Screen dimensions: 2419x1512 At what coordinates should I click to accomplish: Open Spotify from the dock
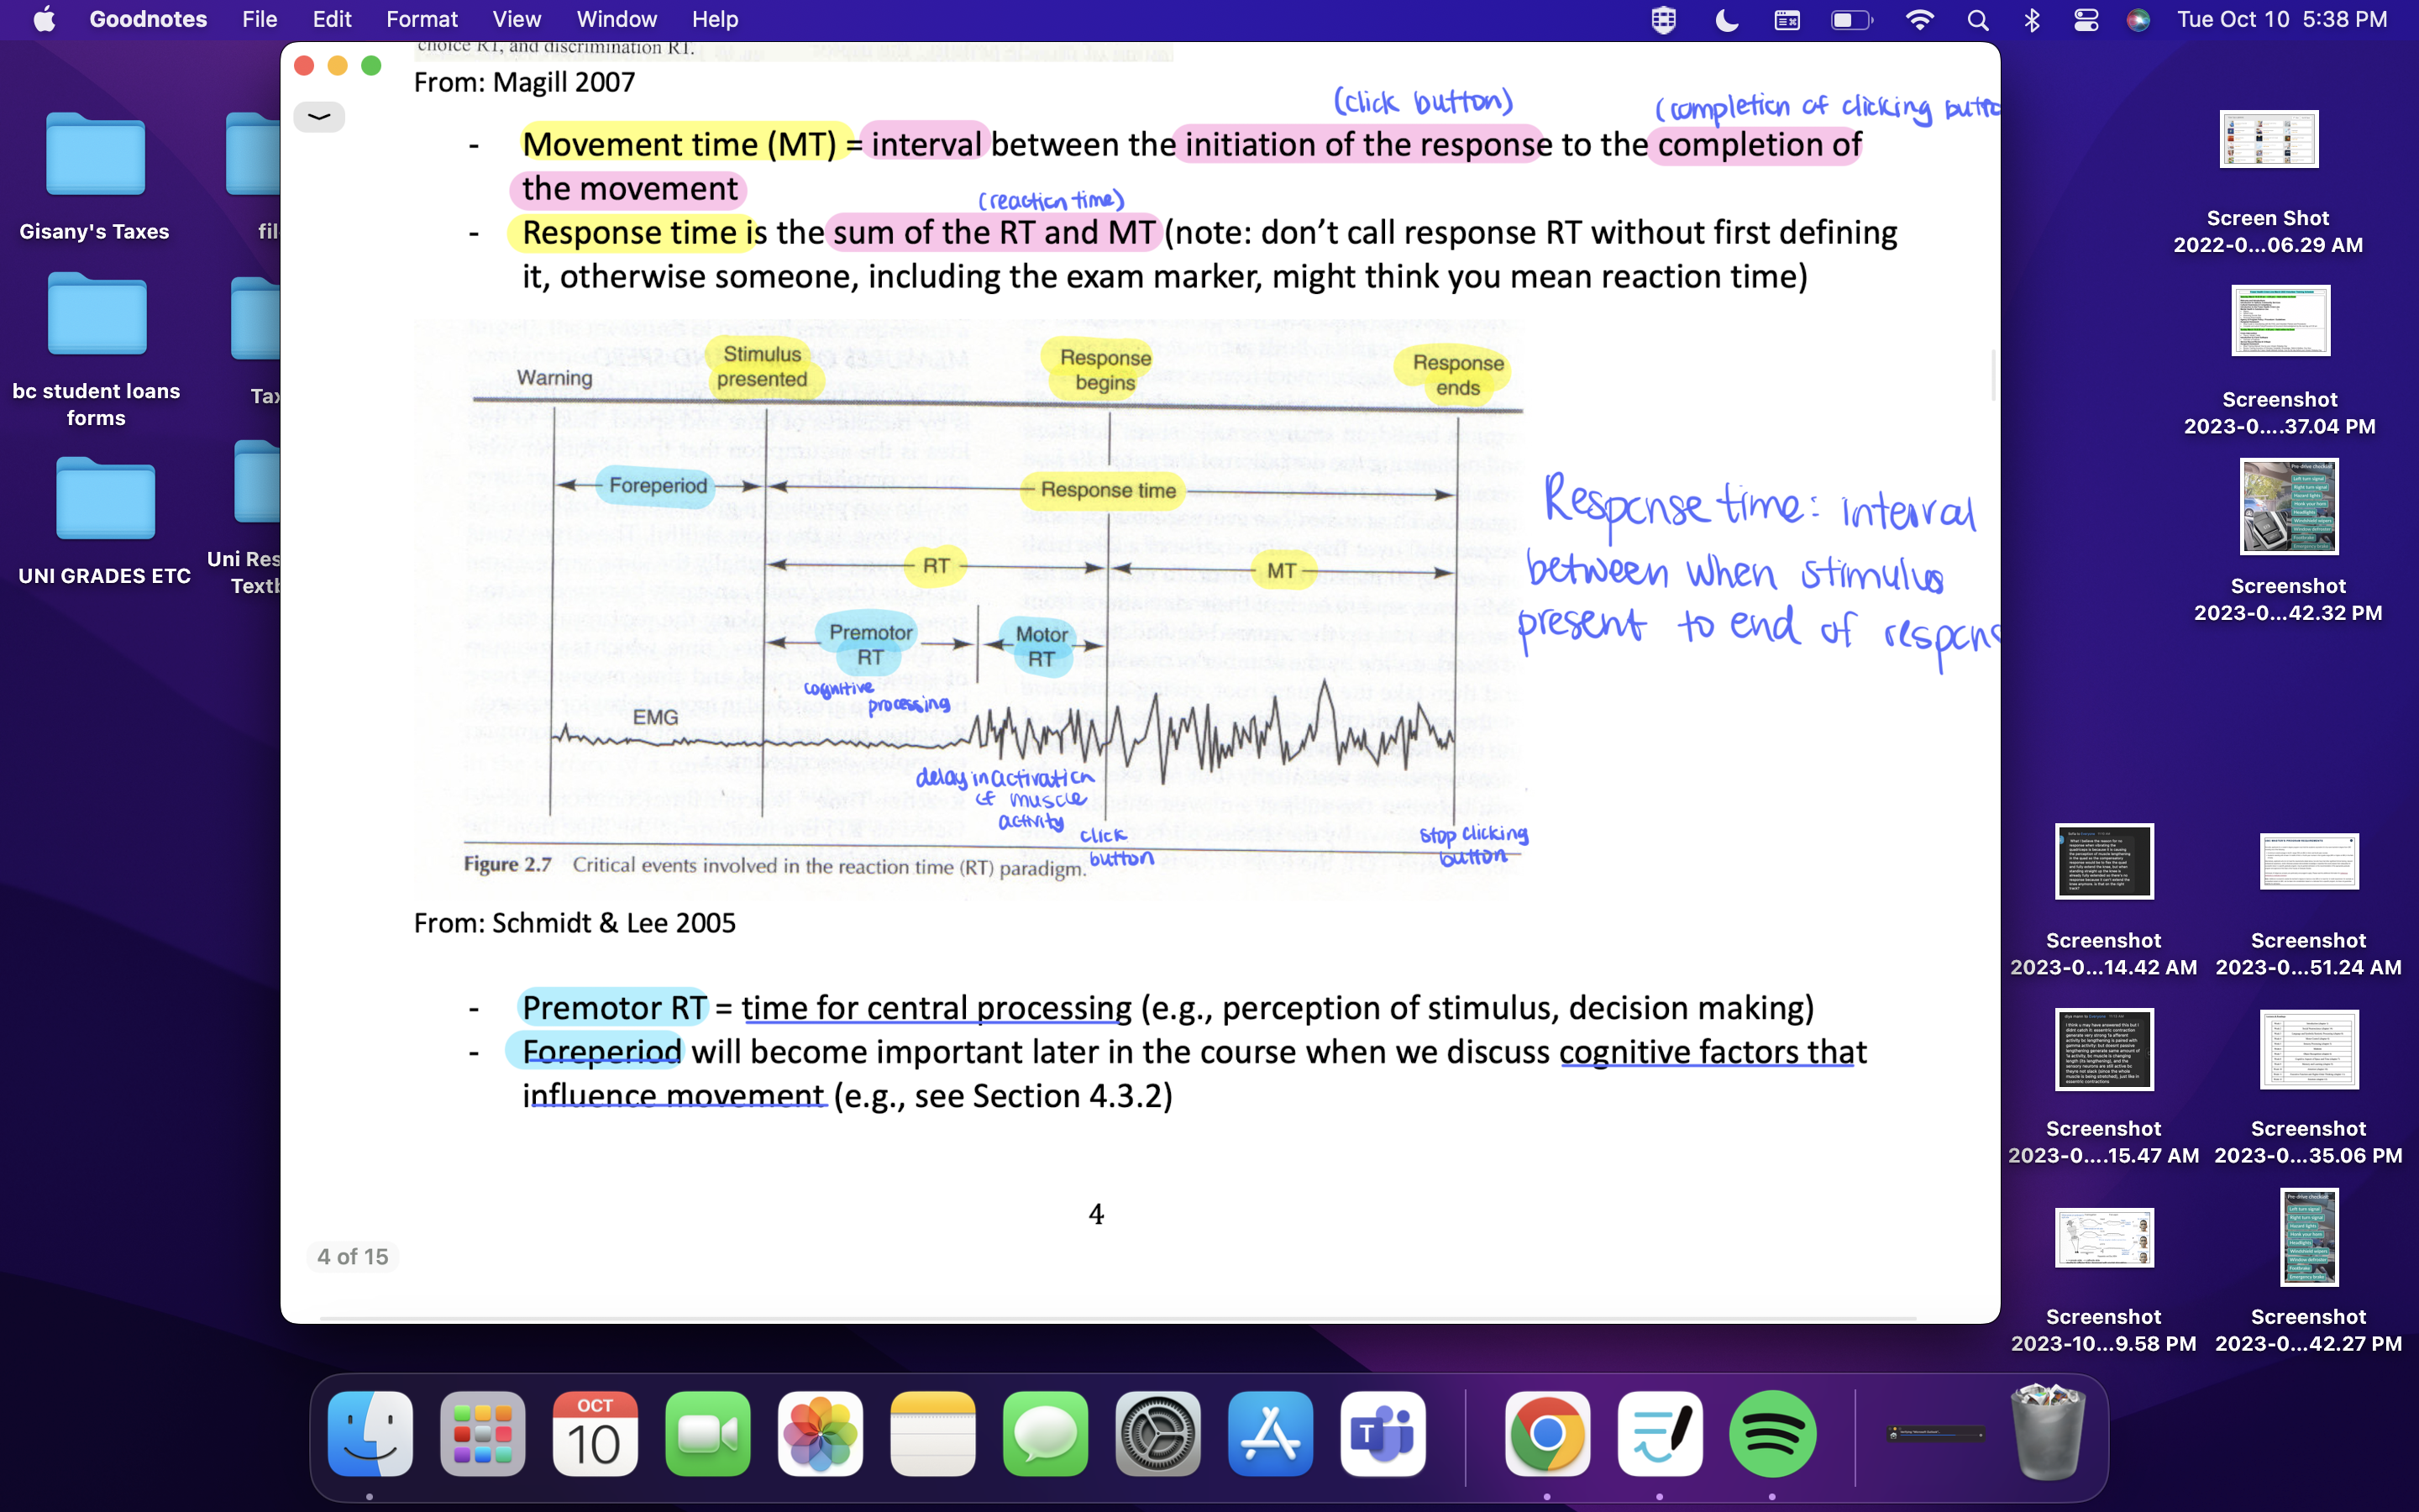pos(1772,1433)
